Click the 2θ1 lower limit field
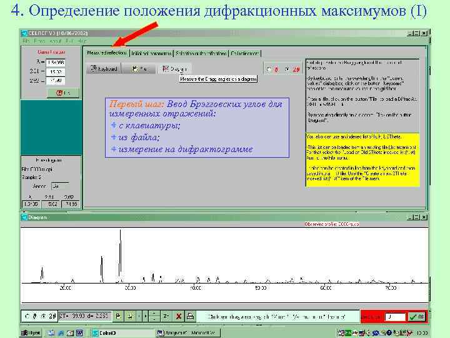Screen dimensions: 450x338 [56, 71]
